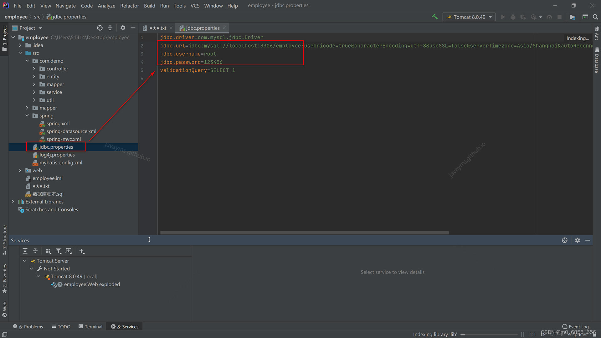Viewport: 601px width, 338px height.
Task: Click the locate-file crosshair icon in Project panel
Action: coord(100,28)
